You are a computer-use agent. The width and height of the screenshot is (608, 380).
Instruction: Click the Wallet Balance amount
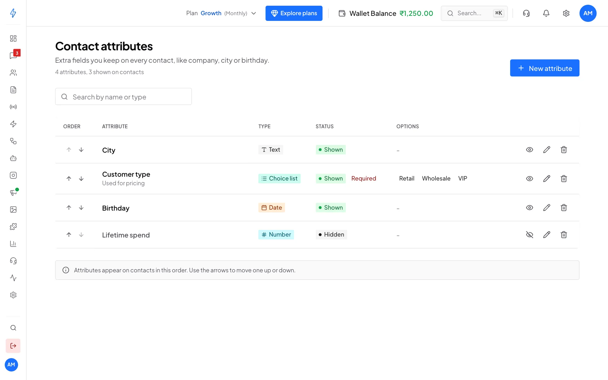point(416,13)
